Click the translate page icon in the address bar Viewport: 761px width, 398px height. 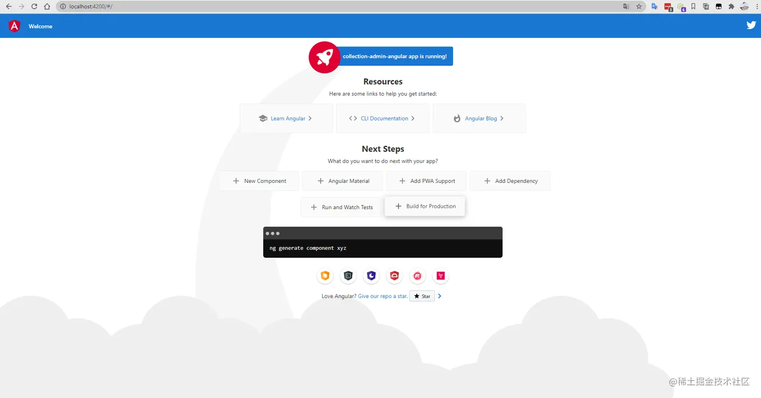point(626,7)
